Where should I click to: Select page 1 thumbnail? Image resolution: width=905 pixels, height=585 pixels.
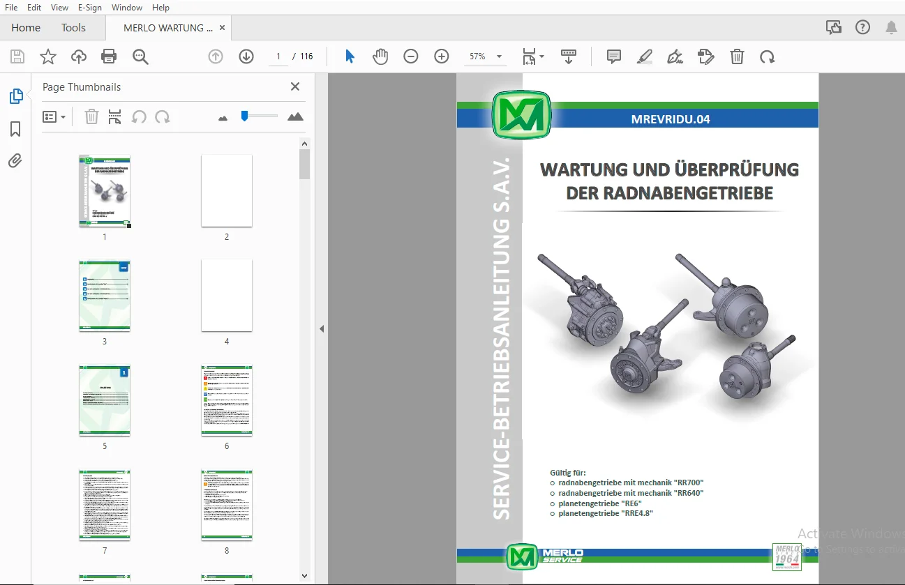tap(105, 191)
